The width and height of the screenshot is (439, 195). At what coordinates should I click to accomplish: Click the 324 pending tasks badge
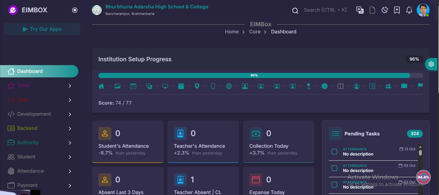(415, 134)
